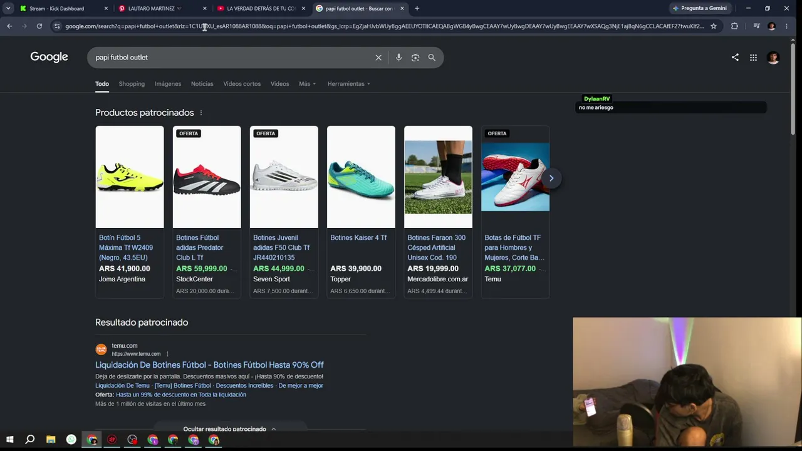
Task: Search by image with Lens icon
Action: coord(415,58)
